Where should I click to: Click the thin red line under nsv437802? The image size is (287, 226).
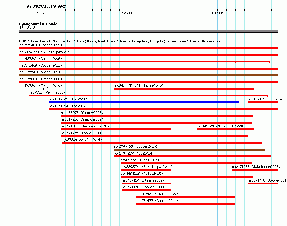144,62
